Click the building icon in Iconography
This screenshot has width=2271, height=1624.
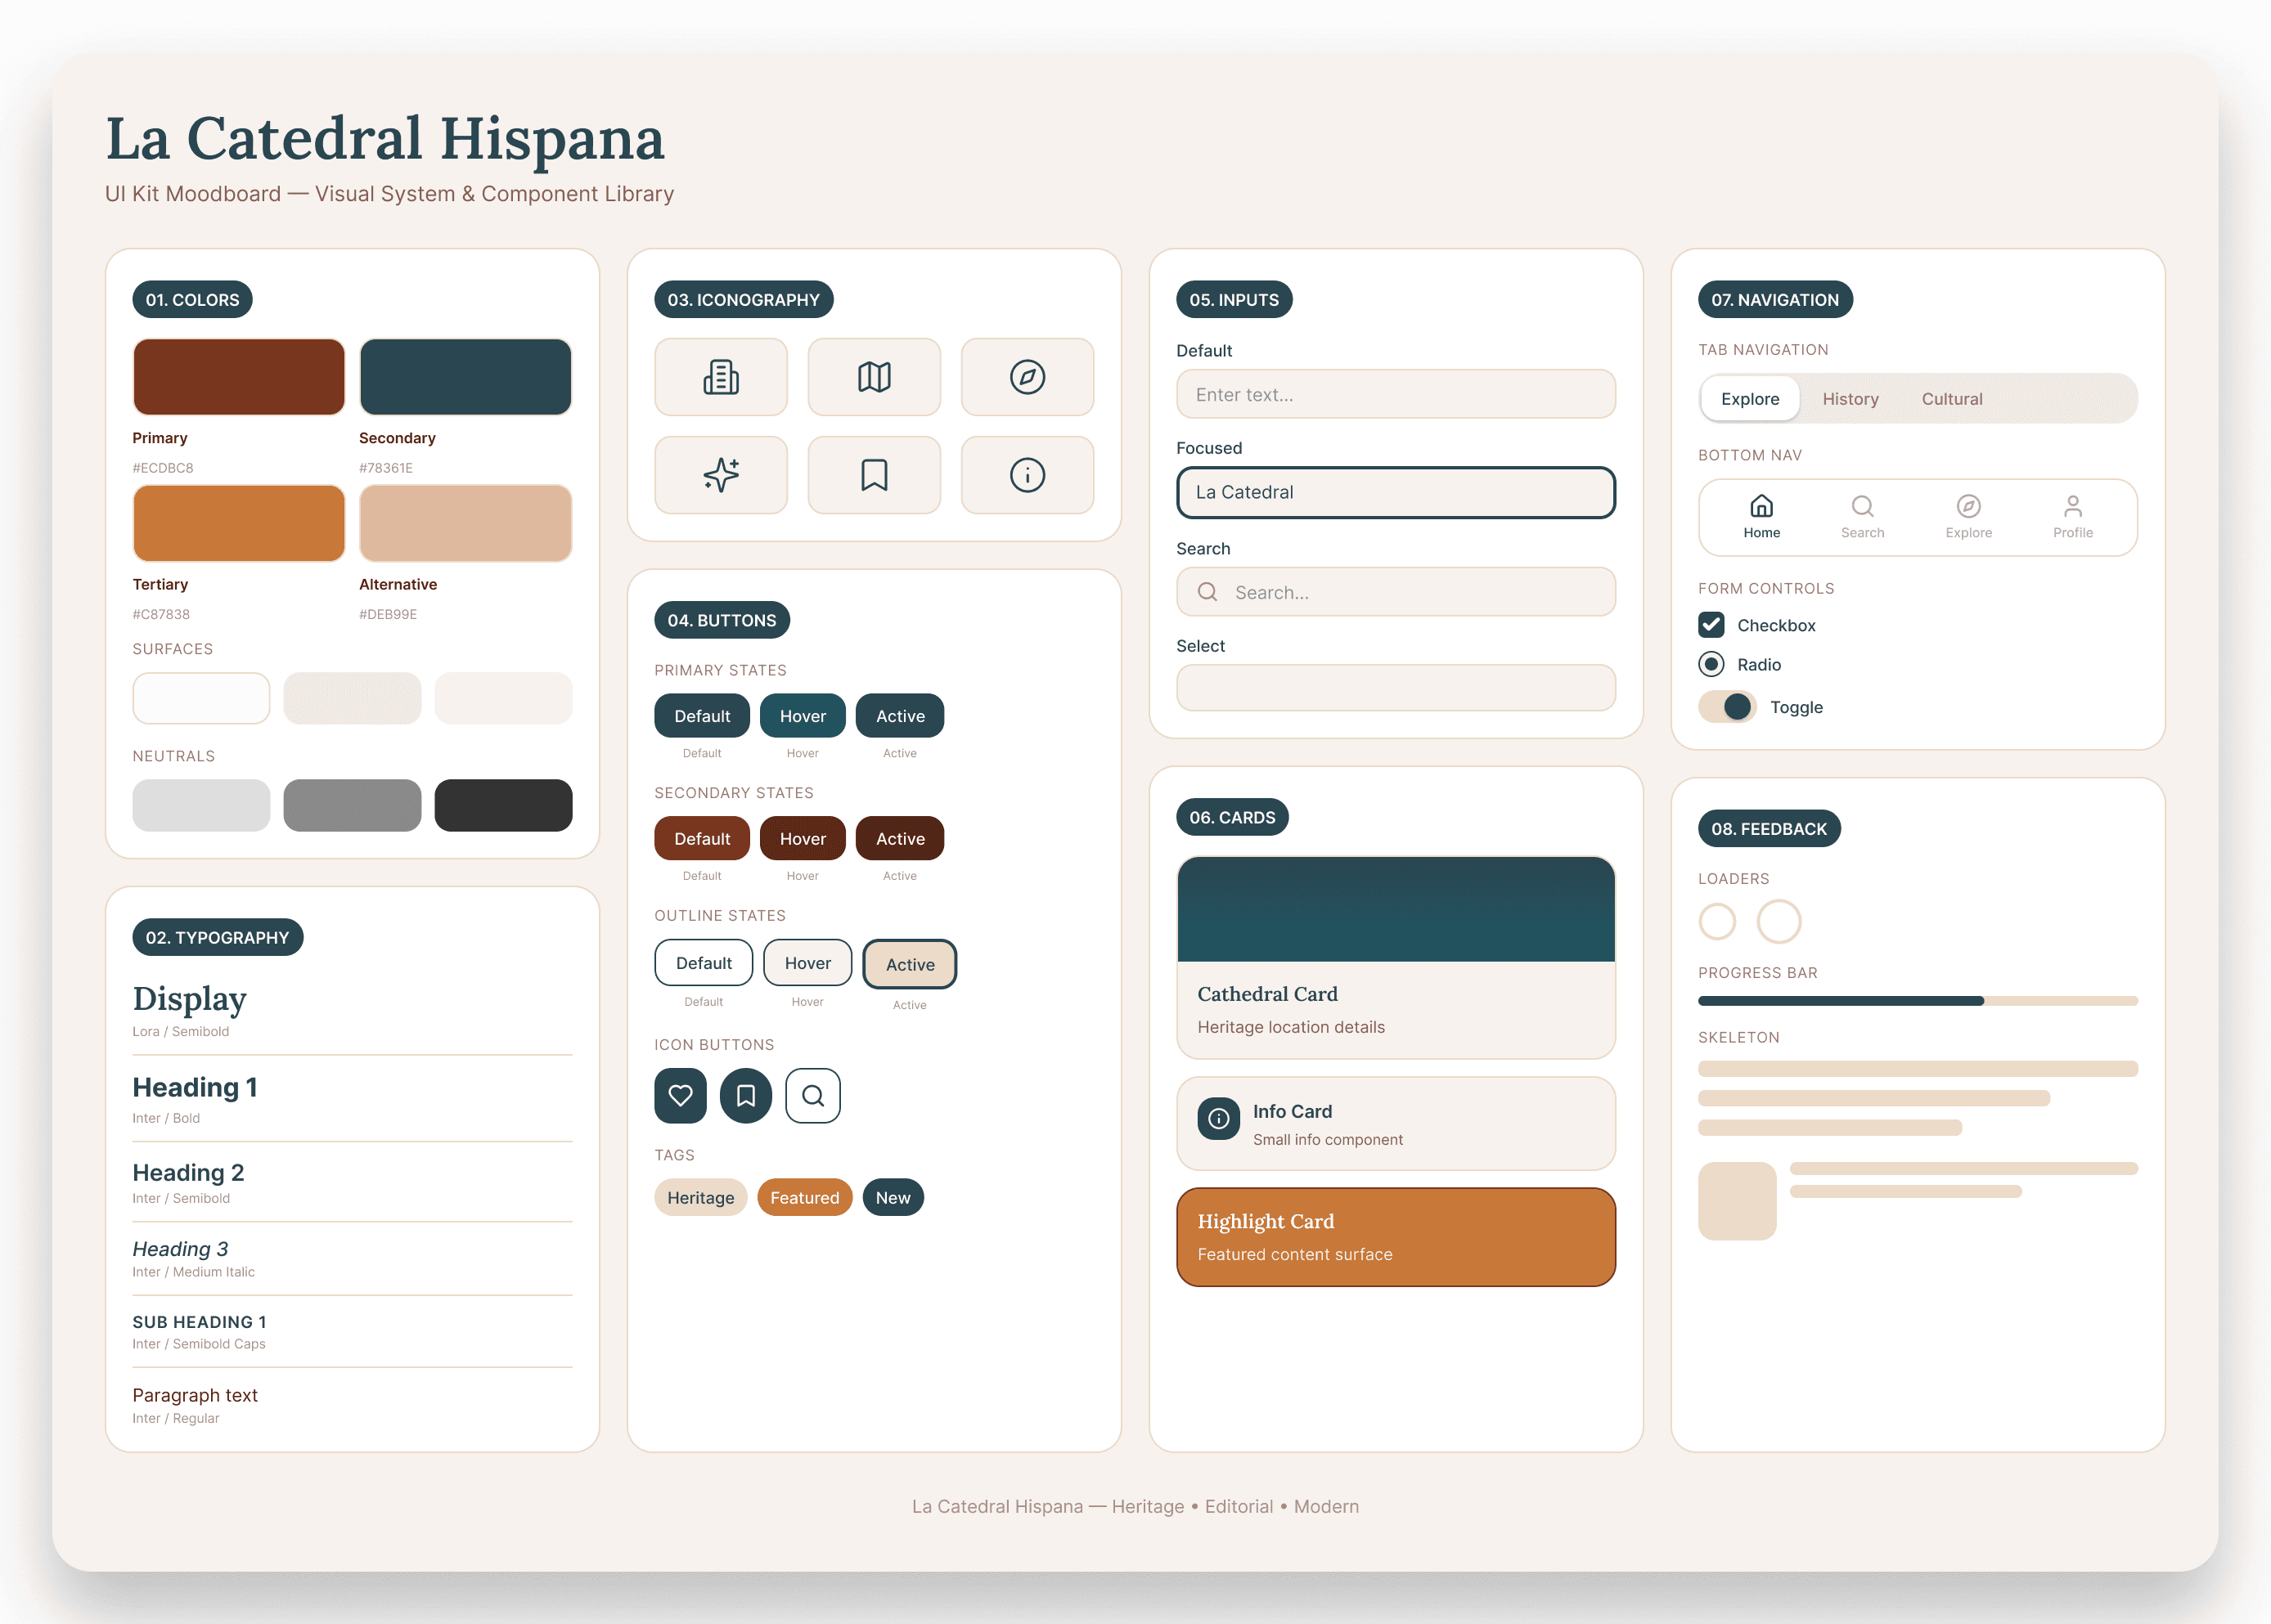pos(720,377)
